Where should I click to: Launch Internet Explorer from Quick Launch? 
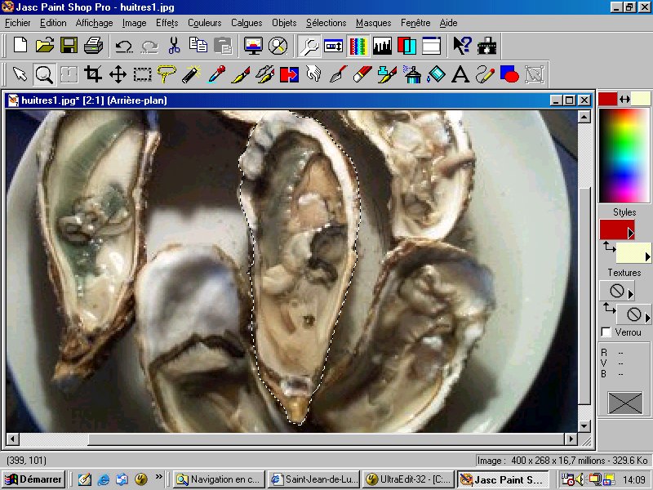[x=103, y=479]
